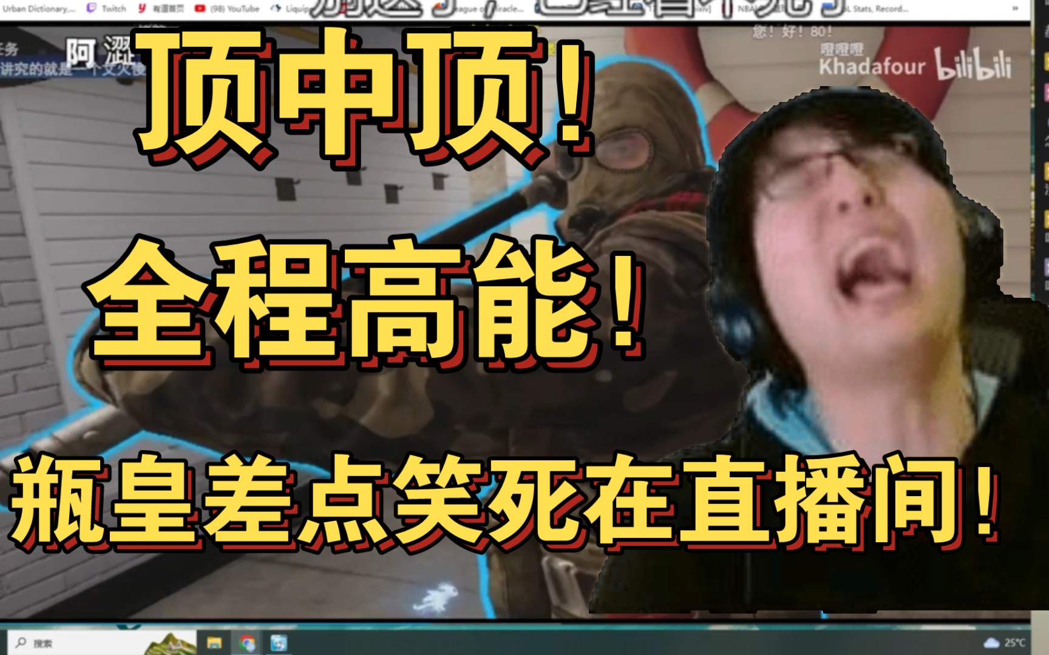
Task: Open the Youdao homepage bookmark
Action: click(161, 8)
